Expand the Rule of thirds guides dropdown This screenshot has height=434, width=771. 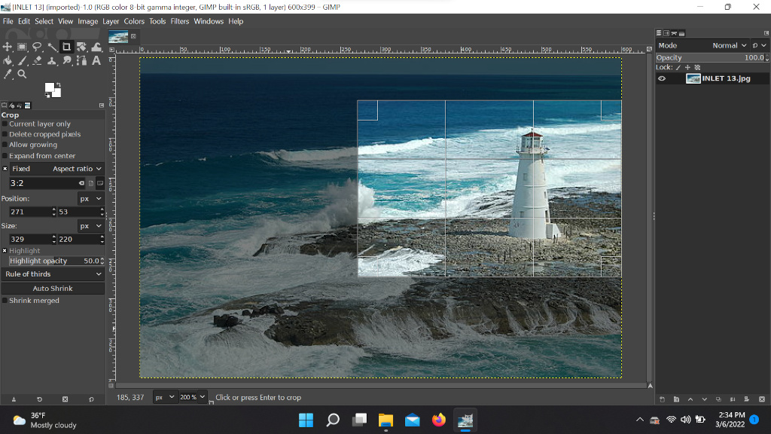pyautogui.click(x=53, y=274)
